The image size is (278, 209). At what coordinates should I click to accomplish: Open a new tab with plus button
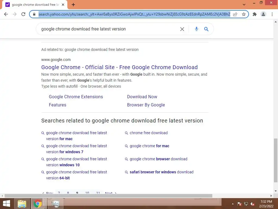click(73, 5)
